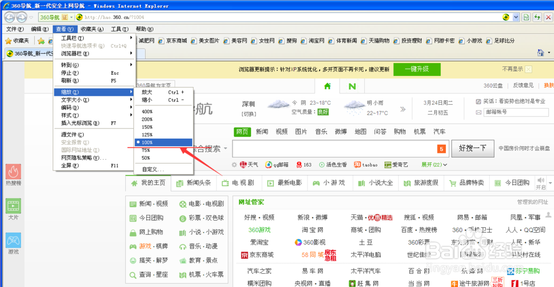Open the 大片 video sidebar icon
Screen dimensions: 554x287
pyautogui.click(x=13, y=206)
